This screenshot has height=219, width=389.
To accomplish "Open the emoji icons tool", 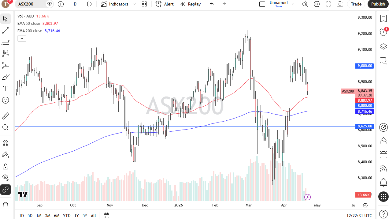I will click(x=5, y=100).
